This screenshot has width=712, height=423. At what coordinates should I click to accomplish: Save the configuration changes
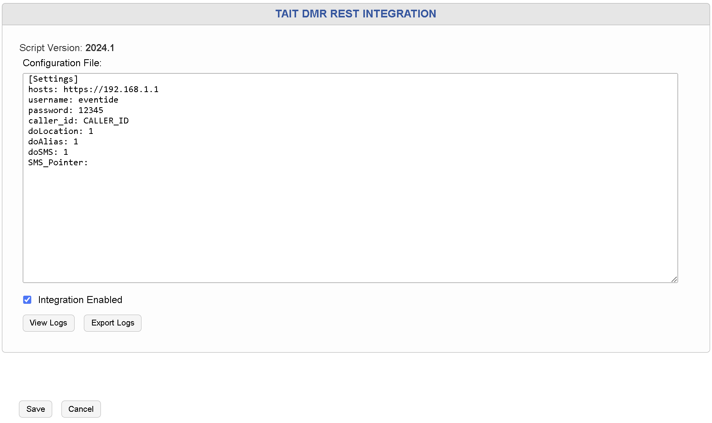(x=36, y=409)
